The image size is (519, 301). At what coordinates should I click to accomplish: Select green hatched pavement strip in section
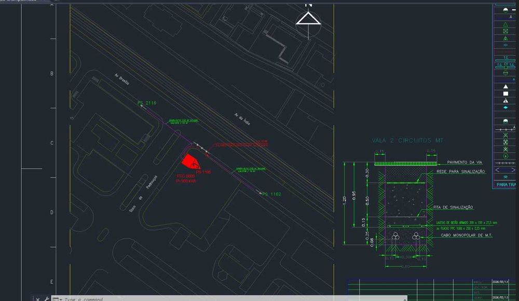click(x=405, y=163)
